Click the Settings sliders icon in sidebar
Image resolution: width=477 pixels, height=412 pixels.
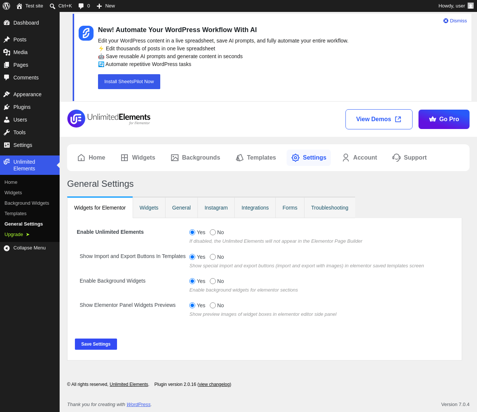[7, 145]
